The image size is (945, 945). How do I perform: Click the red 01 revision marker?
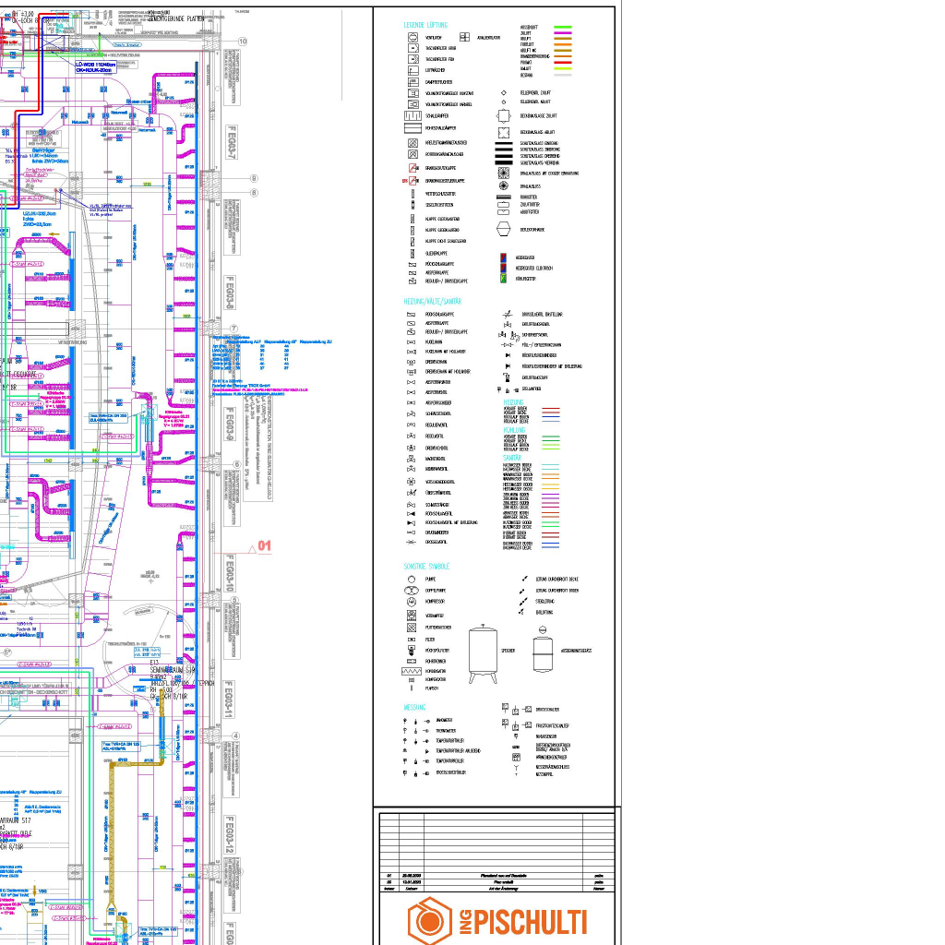264,546
